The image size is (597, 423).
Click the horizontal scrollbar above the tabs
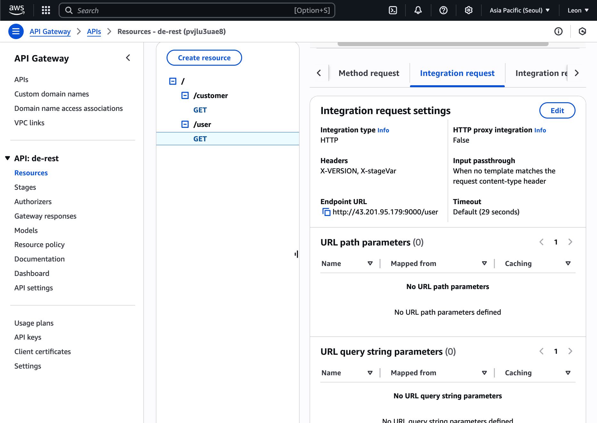click(443, 44)
